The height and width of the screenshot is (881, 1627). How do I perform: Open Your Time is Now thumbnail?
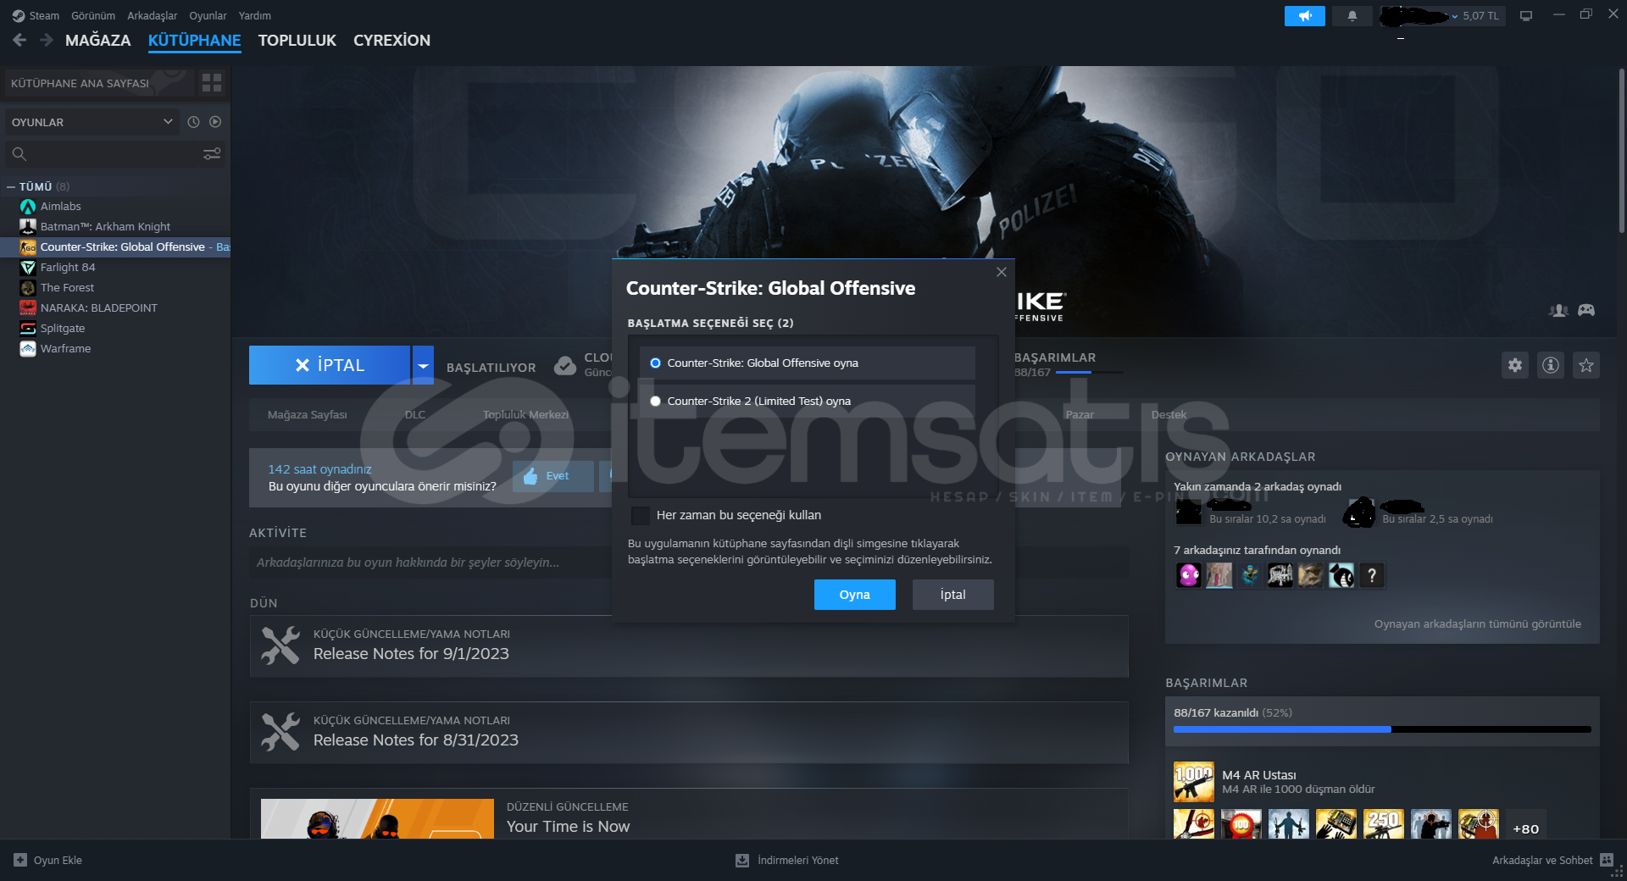377,818
